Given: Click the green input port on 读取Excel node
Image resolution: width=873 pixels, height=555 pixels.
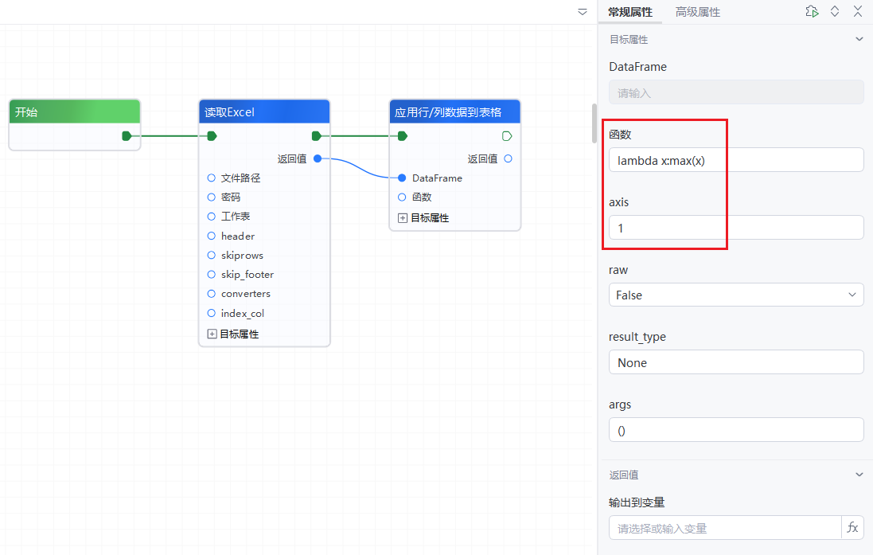Looking at the screenshot, I should pos(212,136).
